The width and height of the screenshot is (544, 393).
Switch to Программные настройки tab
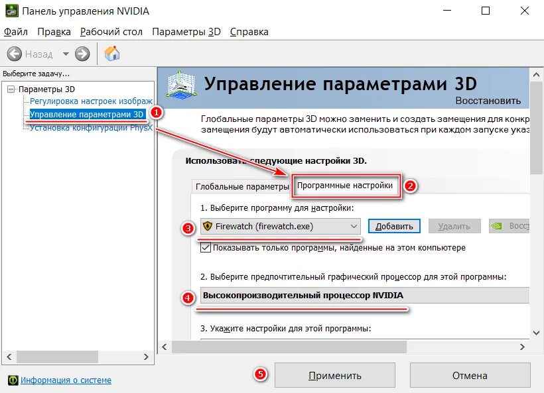pyautogui.click(x=345, y=186)
